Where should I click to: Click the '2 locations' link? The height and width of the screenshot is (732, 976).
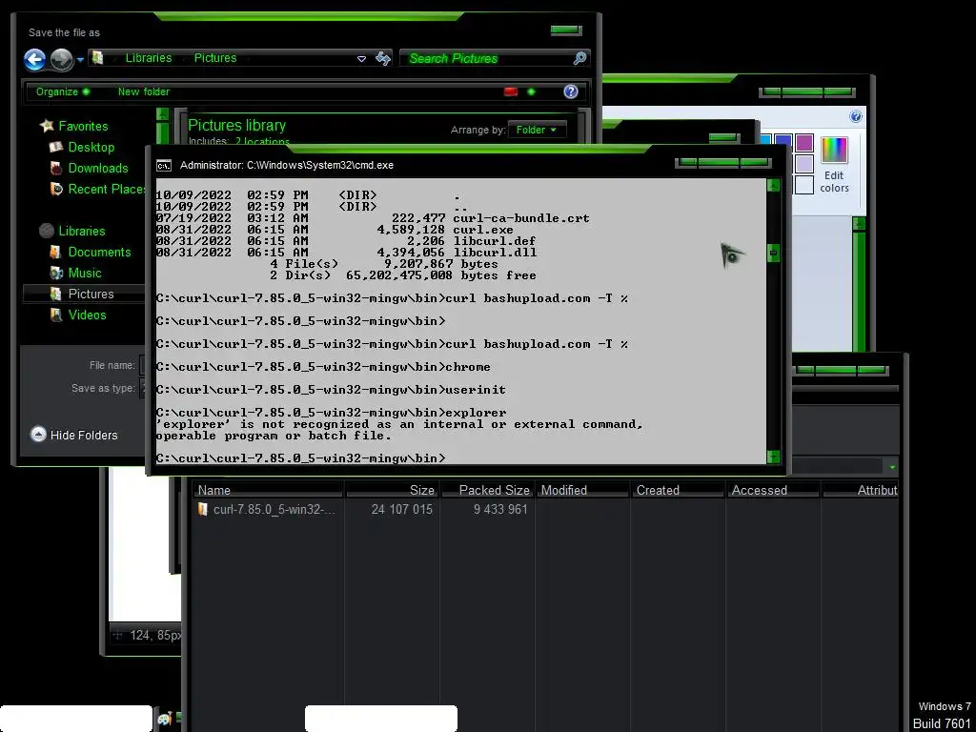[262, 142]
